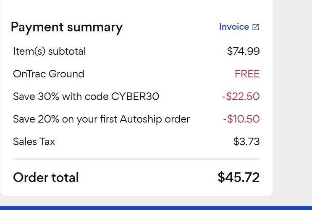Select the -$22.50 discount amount
Screen dimensions: 312x210
point(241,97)
